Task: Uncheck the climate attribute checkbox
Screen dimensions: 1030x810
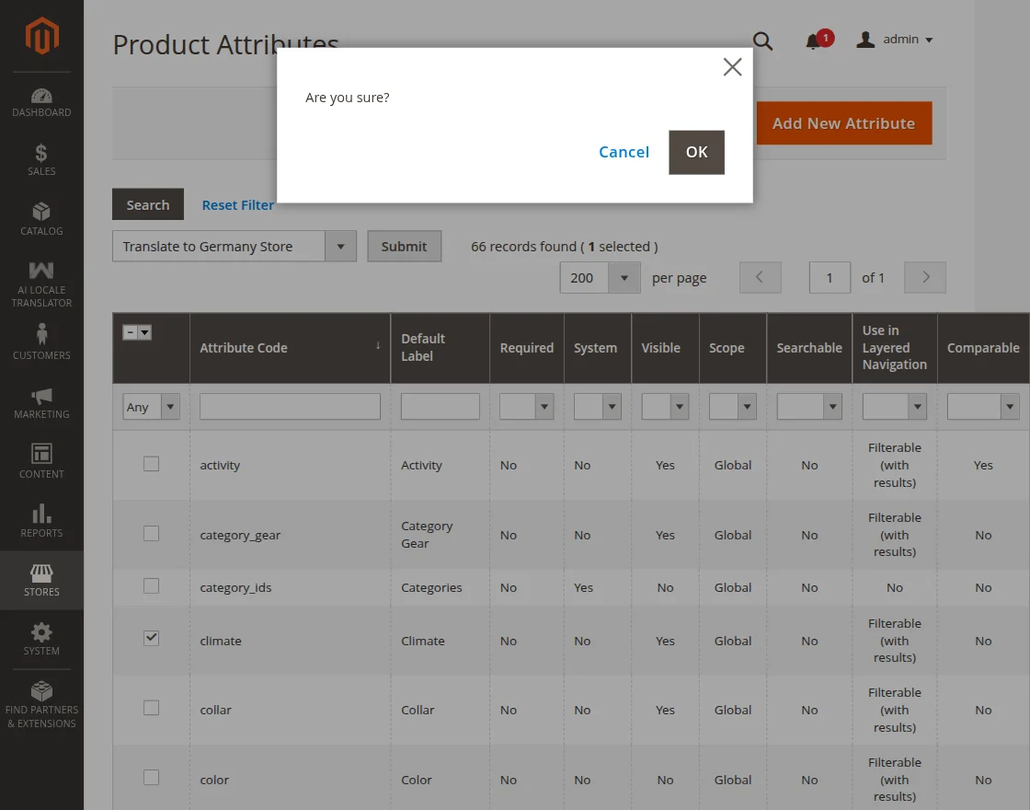Action: pos(152,638)
